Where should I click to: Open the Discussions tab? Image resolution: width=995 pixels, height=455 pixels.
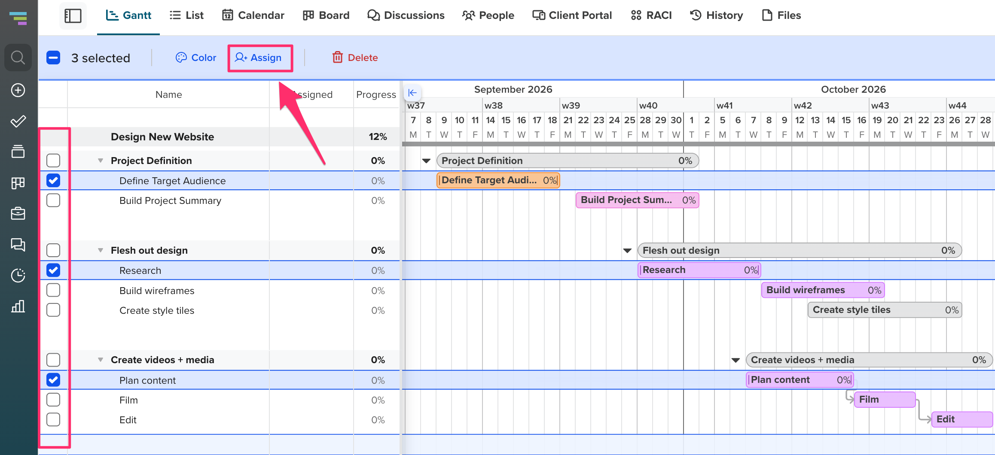pos(406,15)
